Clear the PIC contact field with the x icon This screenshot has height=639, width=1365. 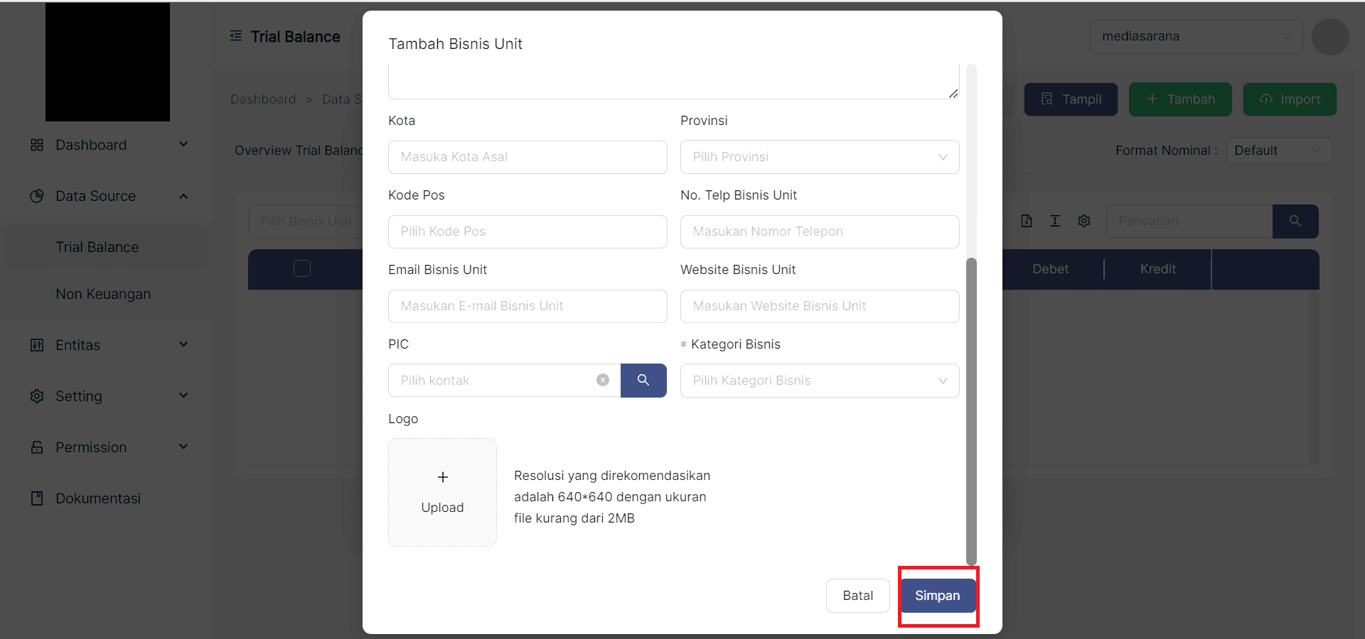(x=603, y=381)
